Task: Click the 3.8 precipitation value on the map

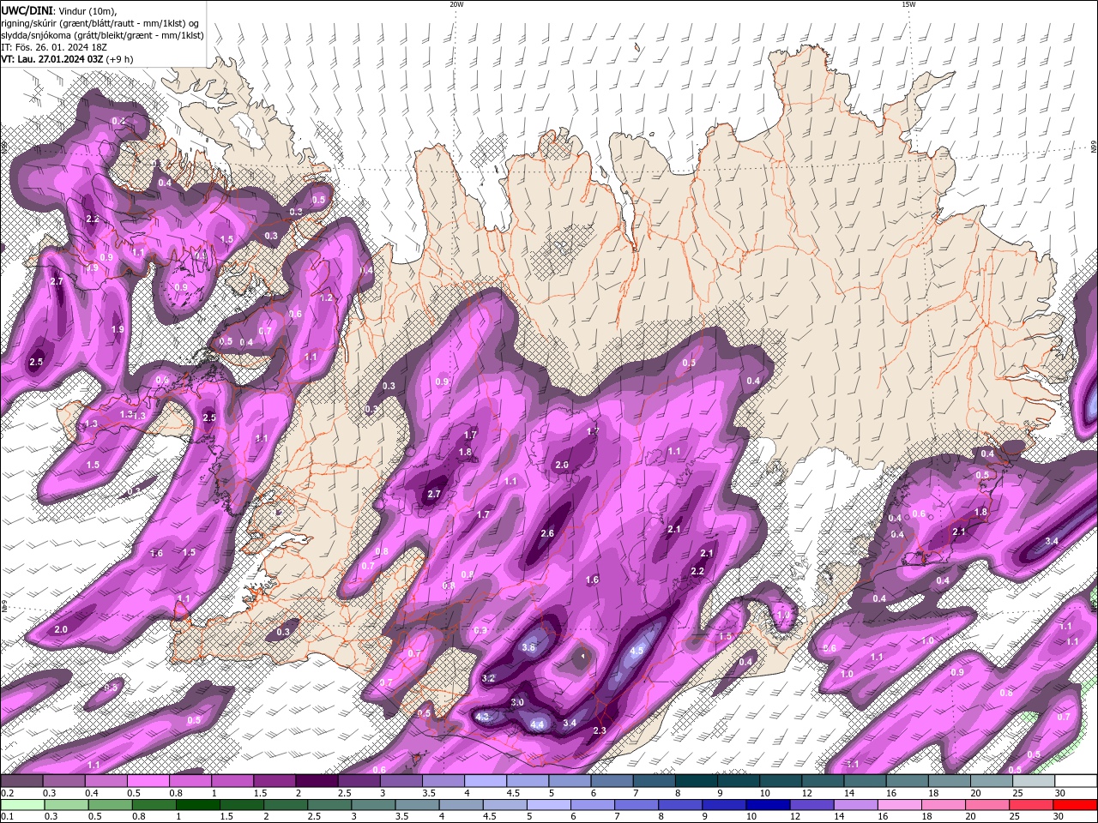Action: [528, 647]
